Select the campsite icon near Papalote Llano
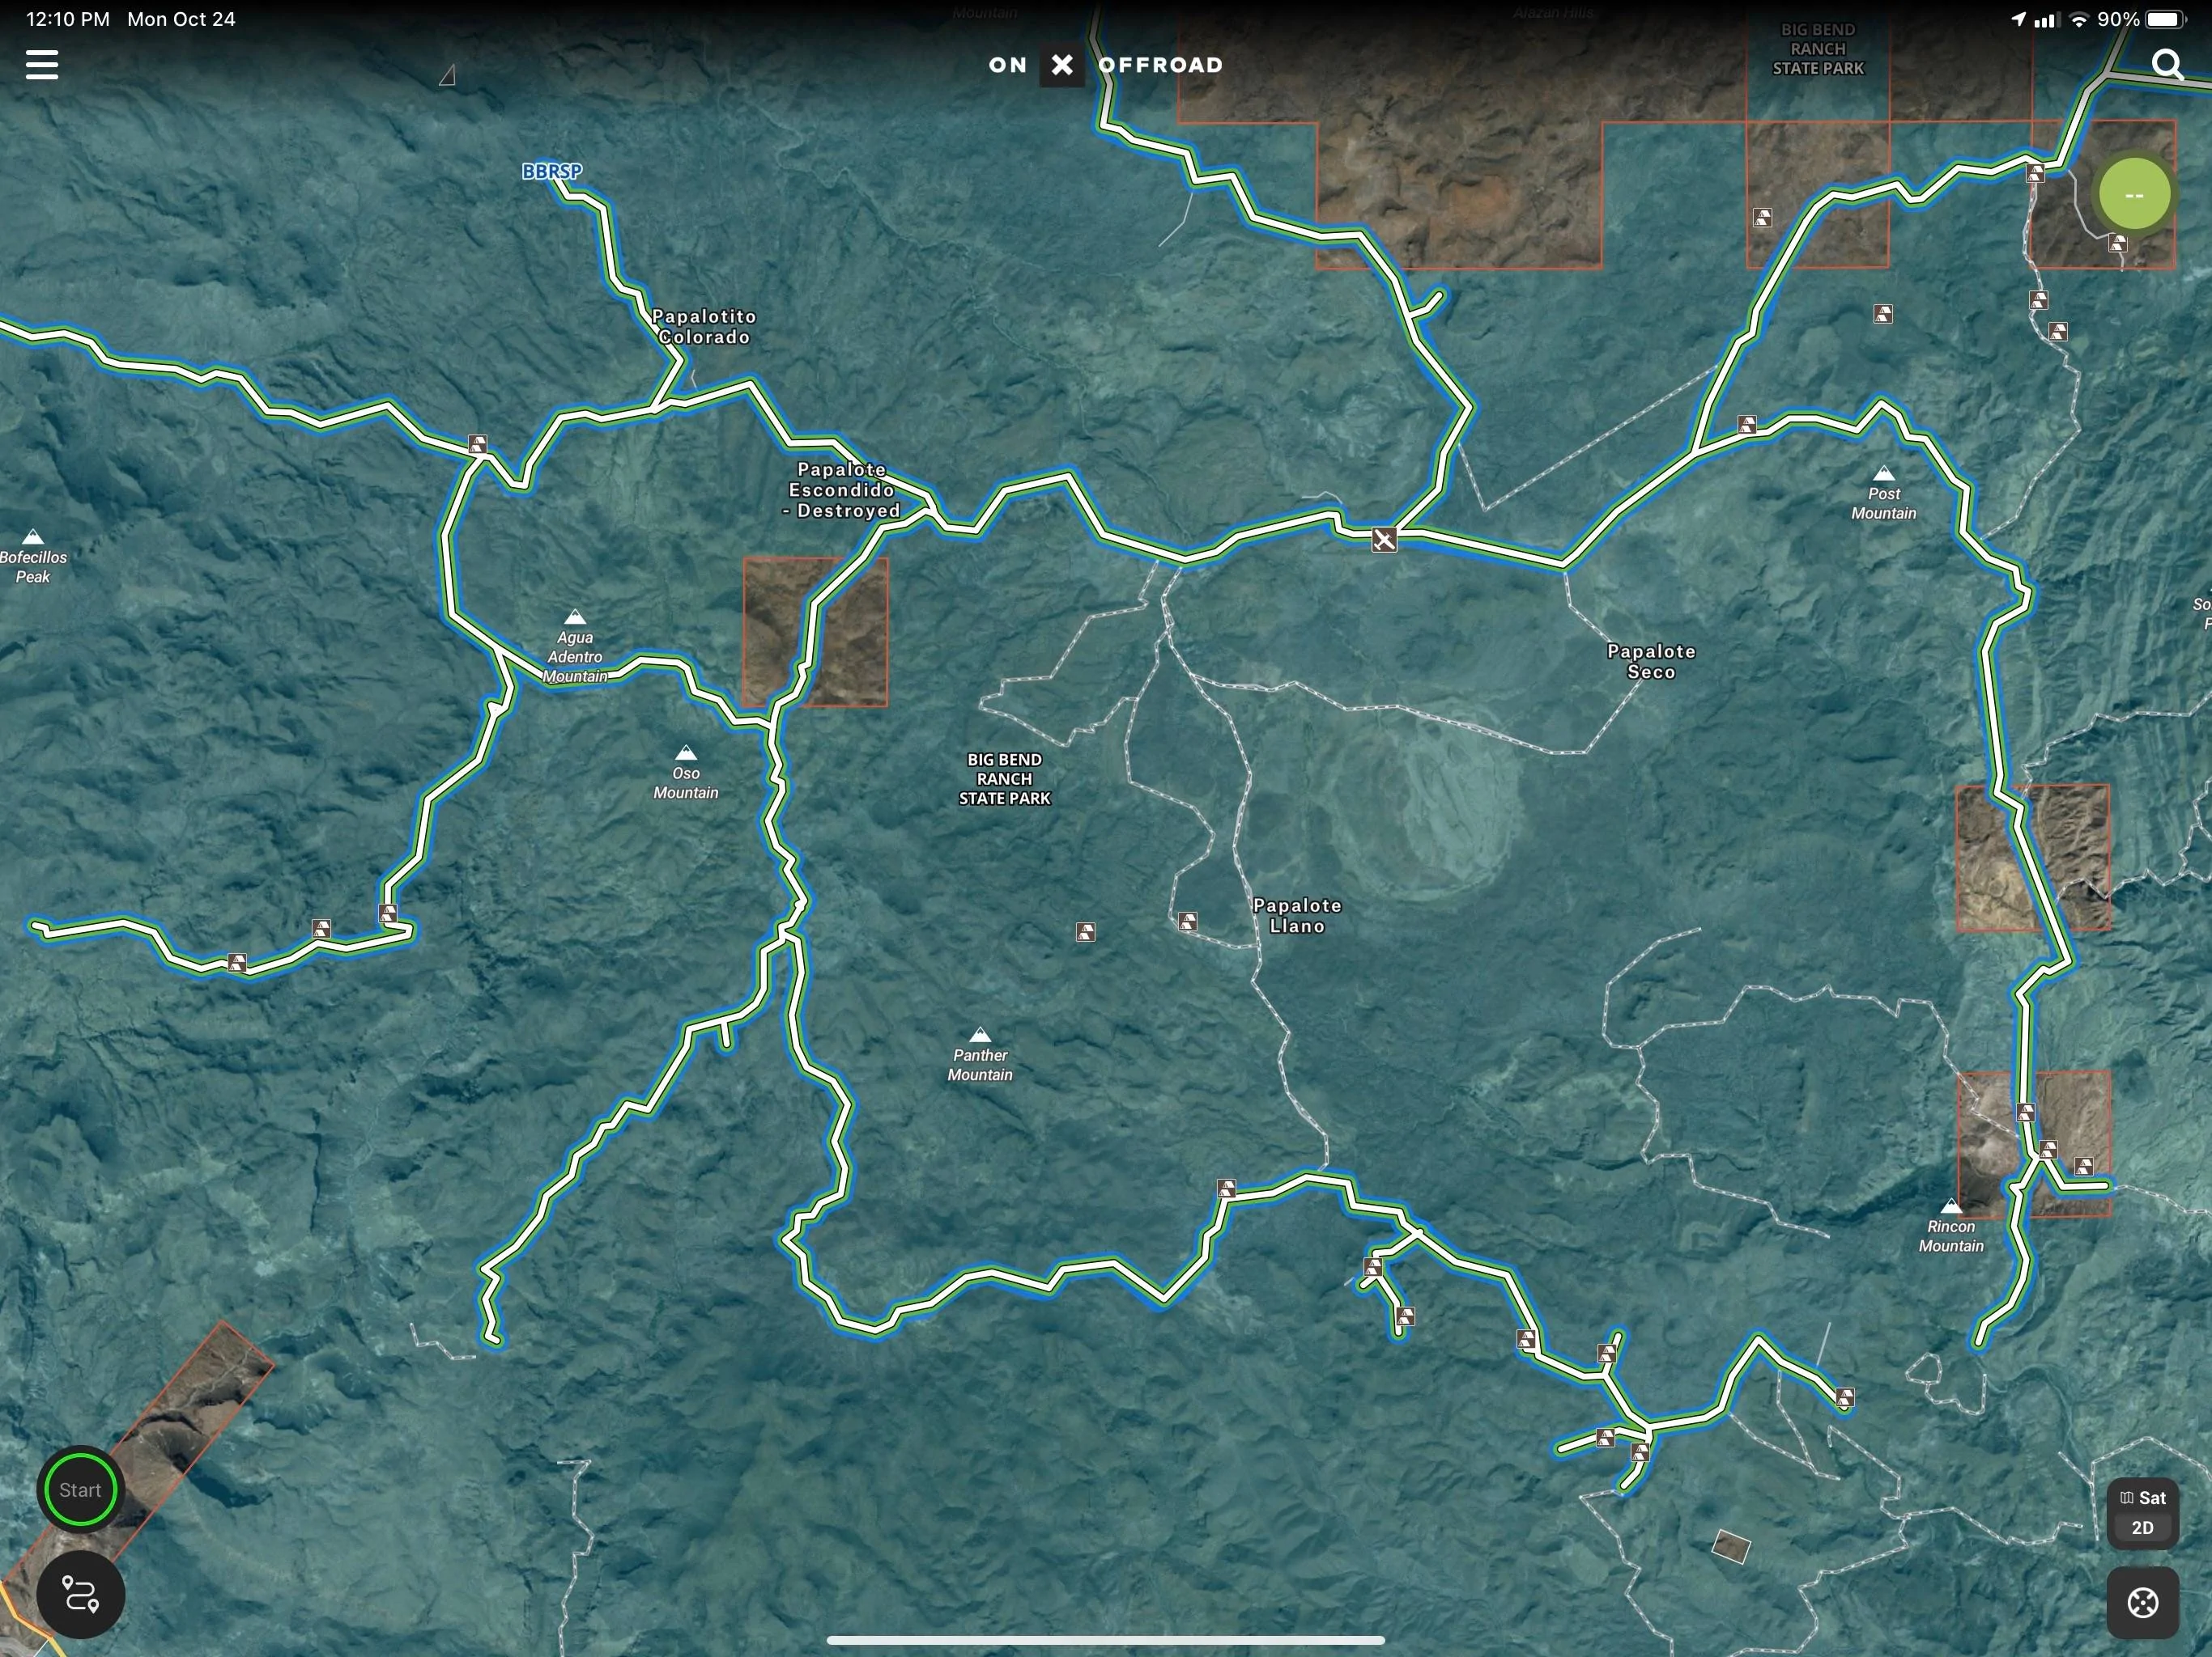 coord(1187,921)
